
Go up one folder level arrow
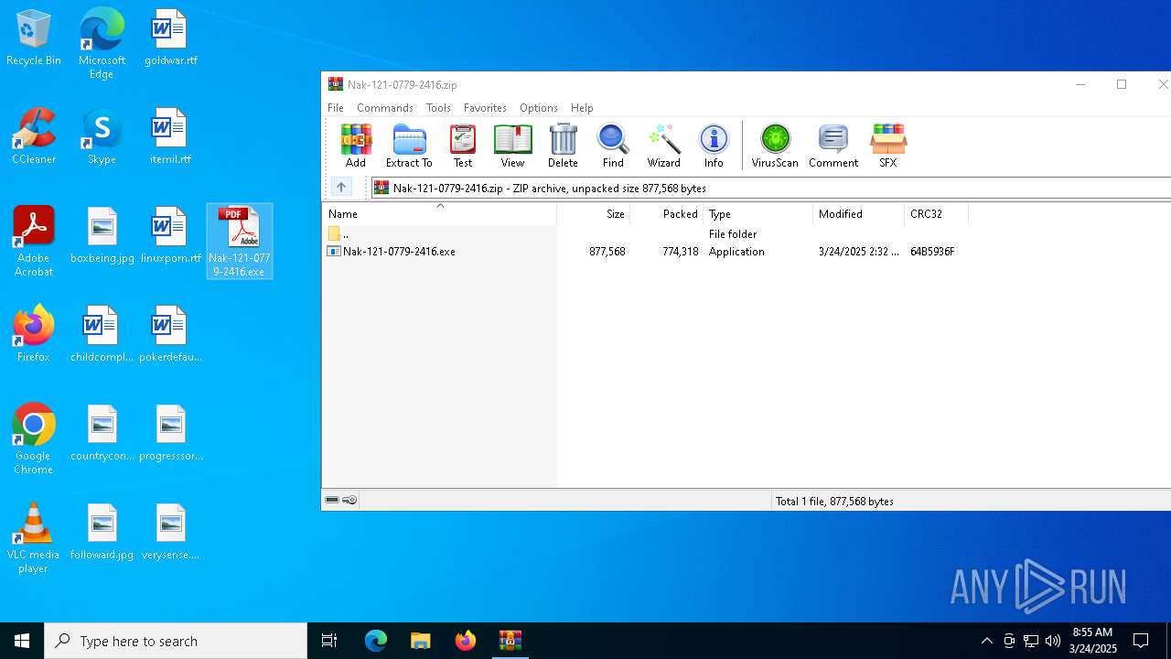coord(340,188)
